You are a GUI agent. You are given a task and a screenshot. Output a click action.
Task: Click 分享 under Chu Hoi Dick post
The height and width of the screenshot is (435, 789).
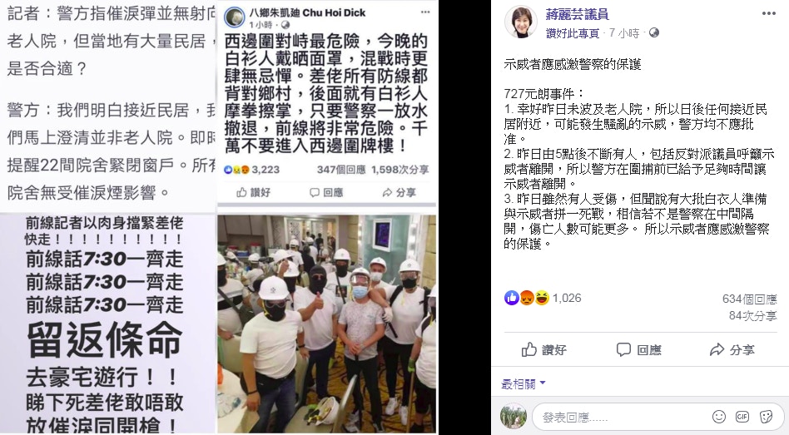(x=399, y=192)
